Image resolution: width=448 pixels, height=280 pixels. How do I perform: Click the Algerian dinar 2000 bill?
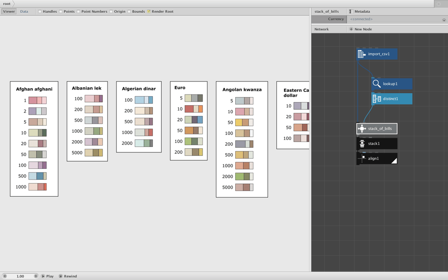tap(144, 143)
